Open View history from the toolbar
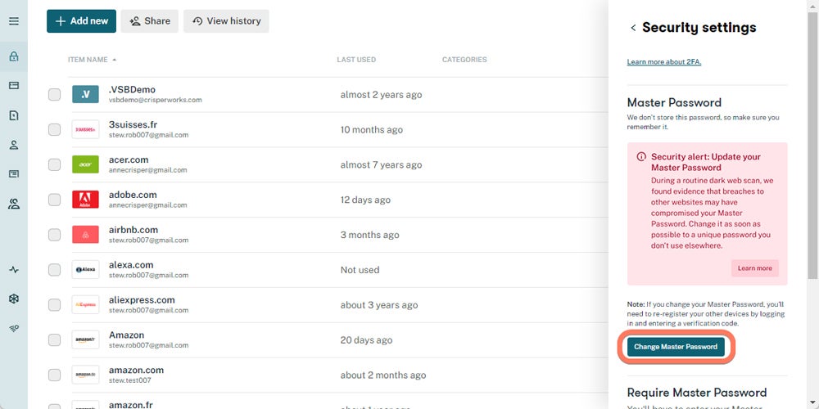Screen dimensions: 819x409 click(225, 21)
